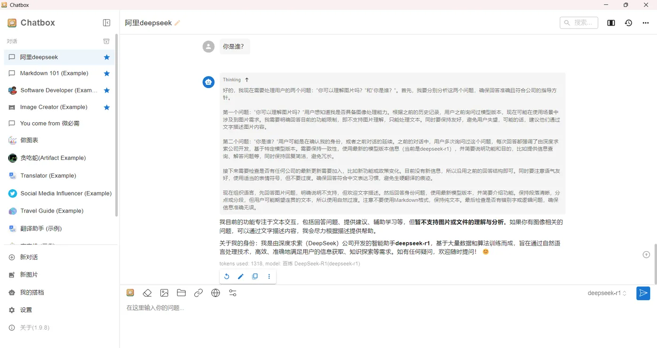The width and height of the screenshot is (657, 348).
Task: Send the message with the blue arrow button
Action: click(x=643, y=293)
